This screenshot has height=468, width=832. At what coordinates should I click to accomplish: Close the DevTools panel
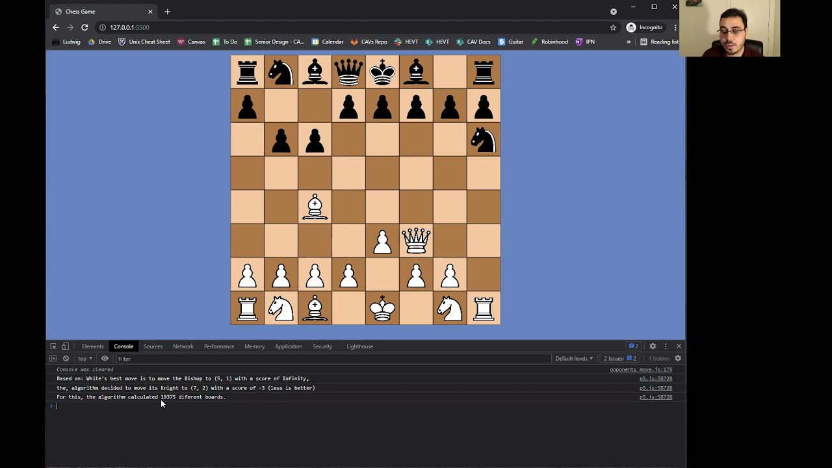pyautogui.click(x=679, y=346)
